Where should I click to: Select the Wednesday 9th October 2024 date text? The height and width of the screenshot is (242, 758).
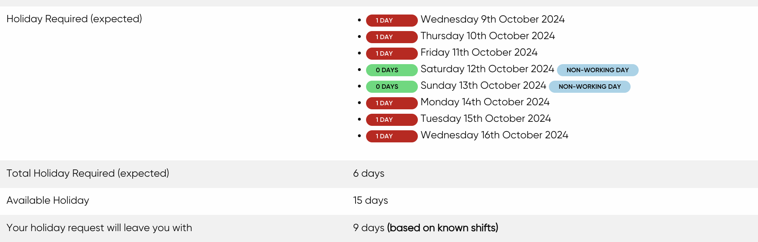(x=492, y=19)
